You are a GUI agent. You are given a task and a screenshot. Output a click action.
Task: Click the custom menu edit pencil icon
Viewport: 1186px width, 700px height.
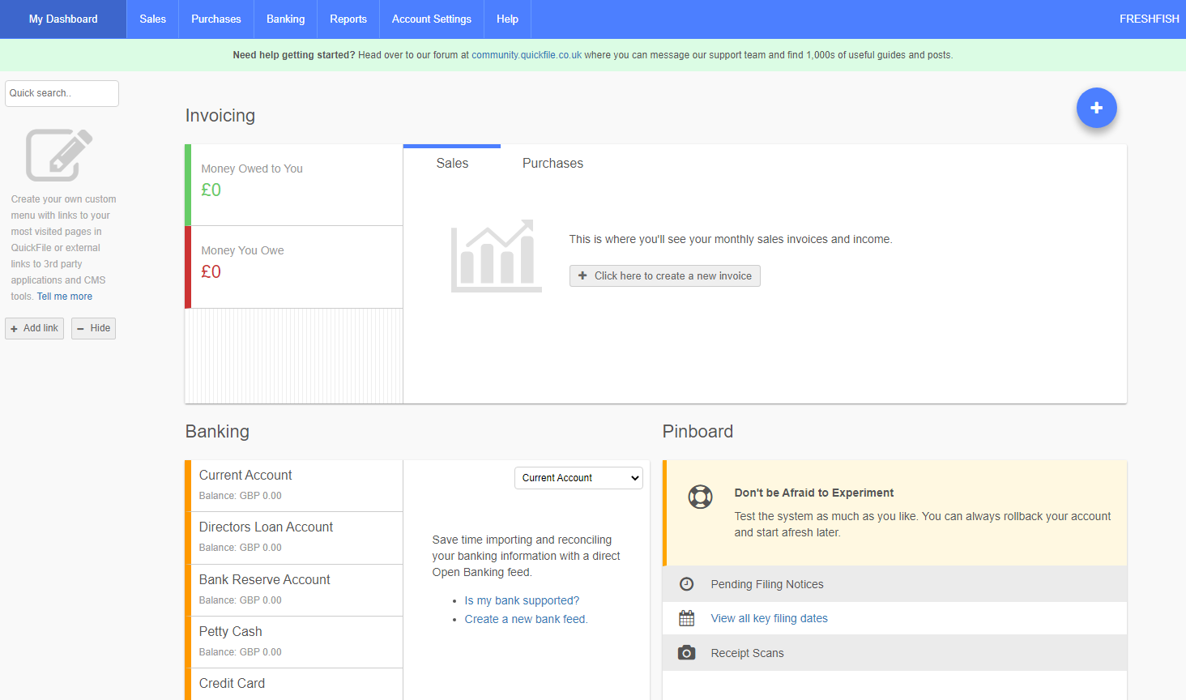[x=59, y=155]
